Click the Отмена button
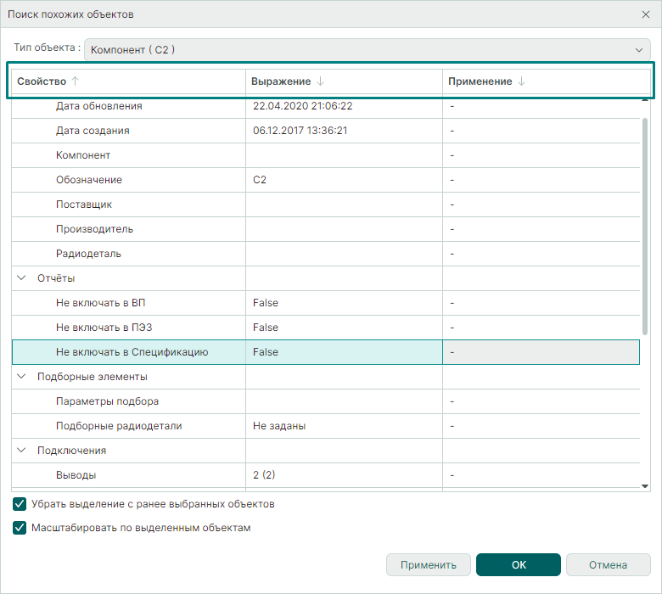The height and width of the screenshot is (594, 662). (x=608, y=565)
